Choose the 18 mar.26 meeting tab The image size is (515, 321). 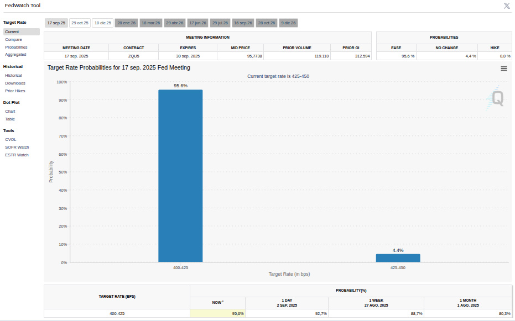tap(151, 23)
